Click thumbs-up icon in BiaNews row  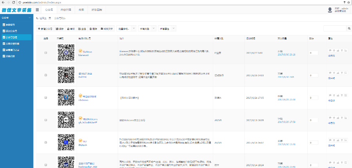point(338,51)
